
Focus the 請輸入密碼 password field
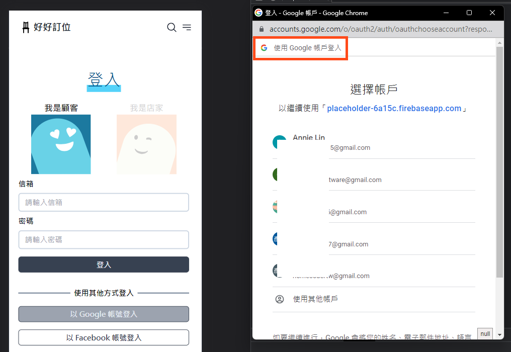[104, 239]
